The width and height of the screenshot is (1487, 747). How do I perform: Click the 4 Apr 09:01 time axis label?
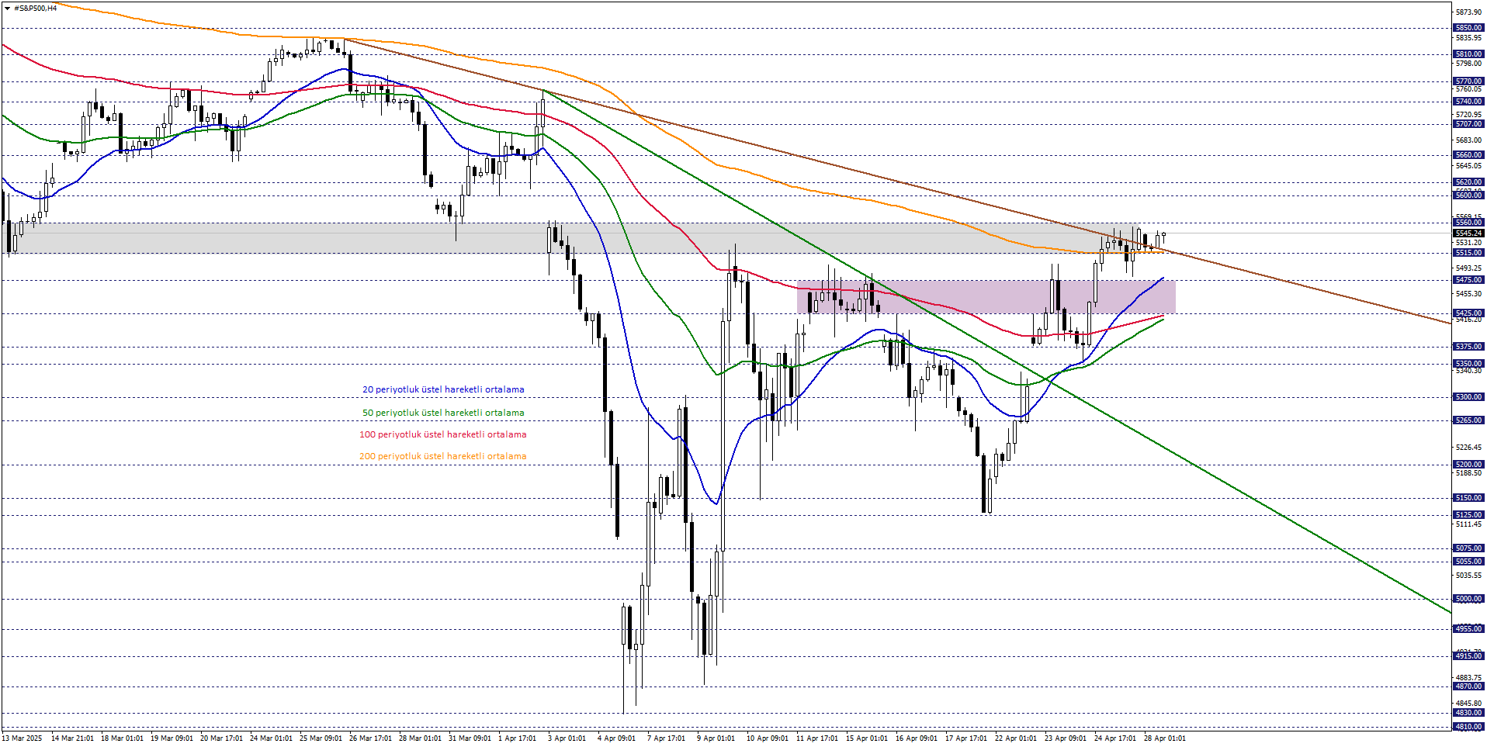(616, 738)
